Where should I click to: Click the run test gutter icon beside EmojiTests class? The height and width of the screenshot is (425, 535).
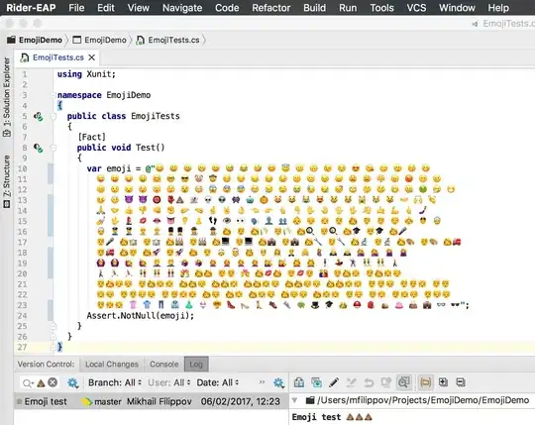(39, 117)
